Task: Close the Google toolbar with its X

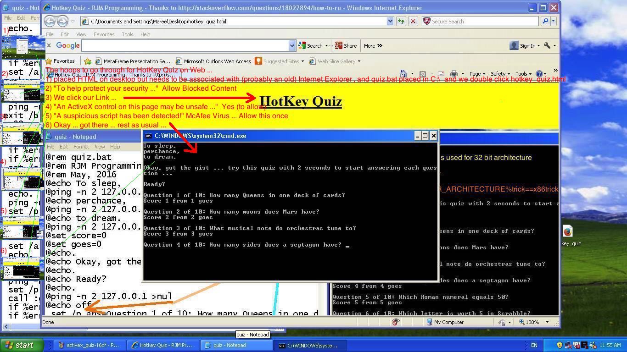Action: [x=49, y=45]
